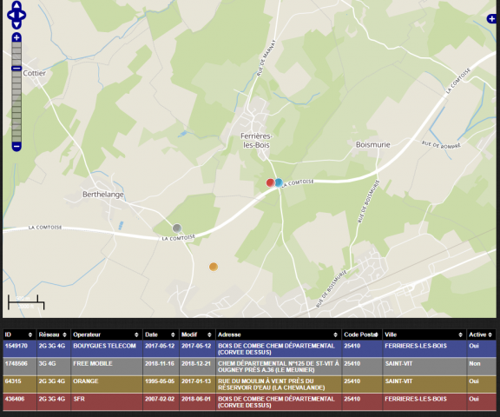Viewport: 500px width, 417px height.
Task: Select the grey Free Mobile marker
Action: click(x=177, y=228)
